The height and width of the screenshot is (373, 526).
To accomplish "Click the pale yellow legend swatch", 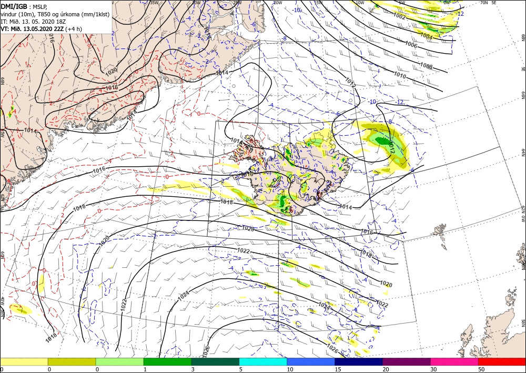I will [24, 361].
